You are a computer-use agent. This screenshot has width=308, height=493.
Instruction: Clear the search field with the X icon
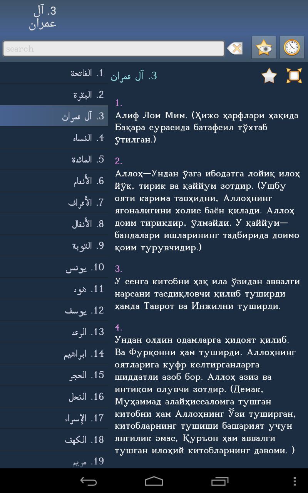(235, 49)
